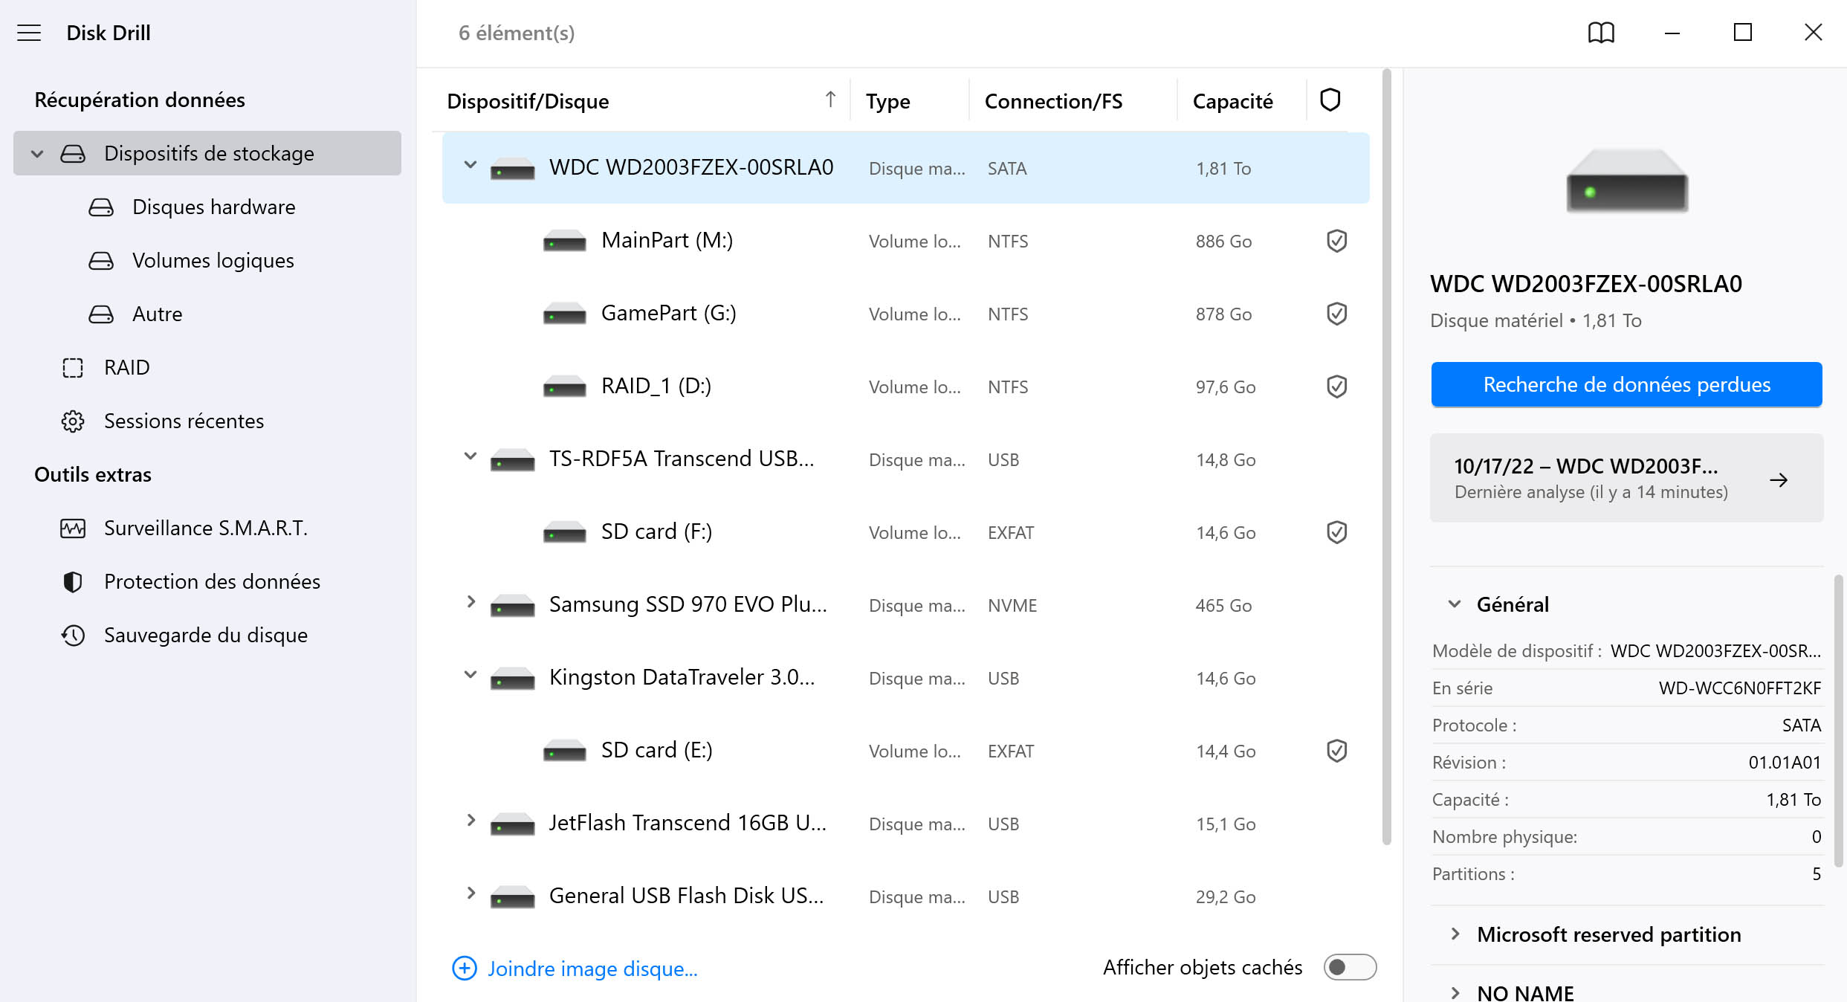Sort by Capacité column header
Image resolution: width=1847 pixels, height=1002 pixels.
[x=1232, y=101]
